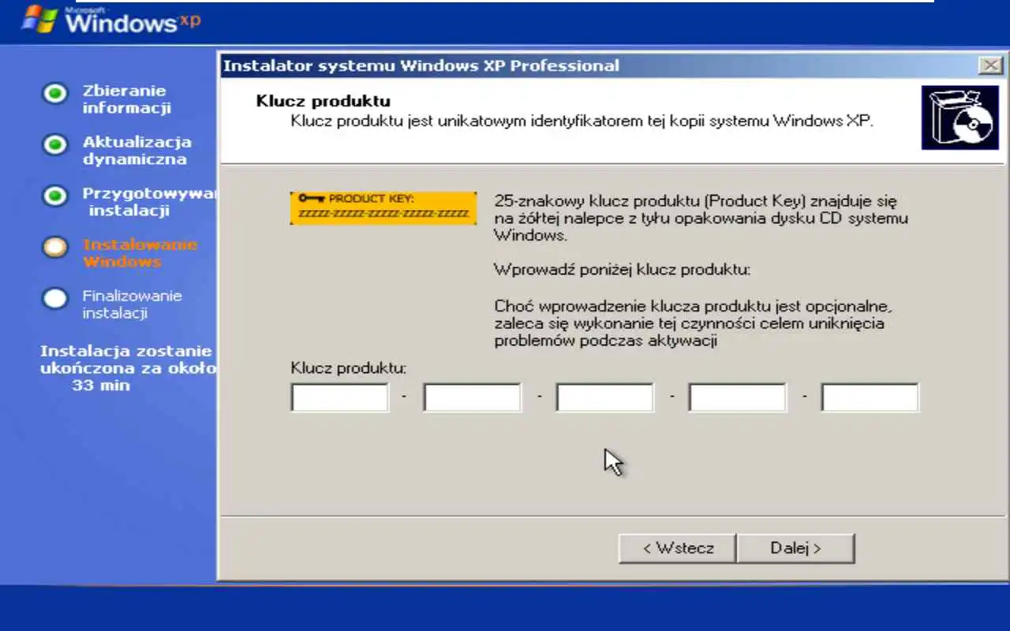Click the "Finalizowanie instalacji" sidebar label
This screenshot has height=631, width=1010.
pos(132,304)
